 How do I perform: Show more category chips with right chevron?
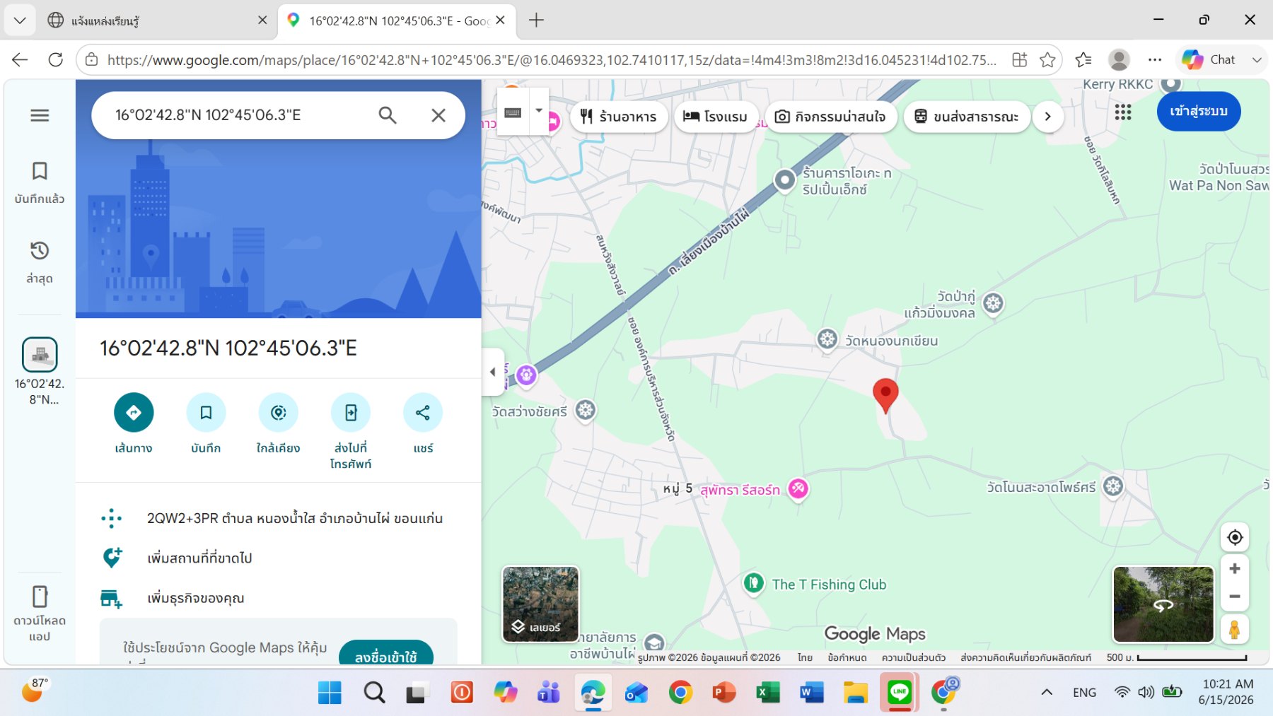coord(1048,117)
